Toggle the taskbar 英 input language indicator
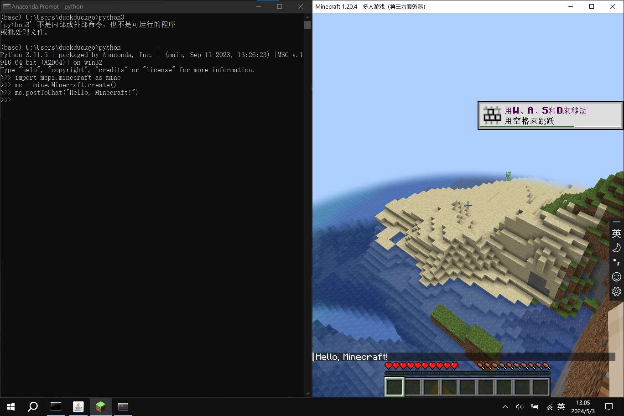 [561, 406]
